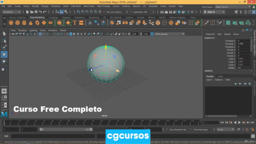Click the time slider at frame 60

click(x=101, y=122)
